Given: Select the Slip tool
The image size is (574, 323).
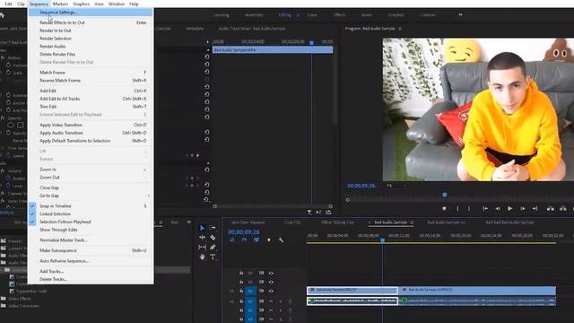Looking at the screenshot, I should tap(202, 248).
